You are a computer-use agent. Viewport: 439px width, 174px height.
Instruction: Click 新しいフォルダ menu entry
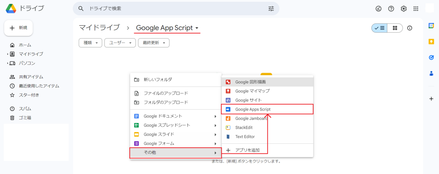click(x=176, y=79)
